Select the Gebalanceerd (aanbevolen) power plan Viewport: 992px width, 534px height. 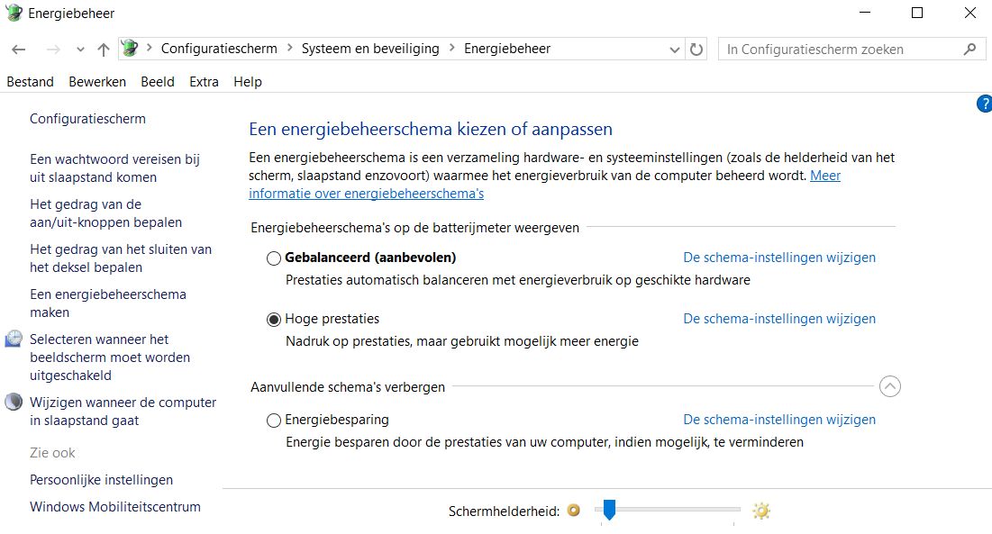tap(273, 258)
